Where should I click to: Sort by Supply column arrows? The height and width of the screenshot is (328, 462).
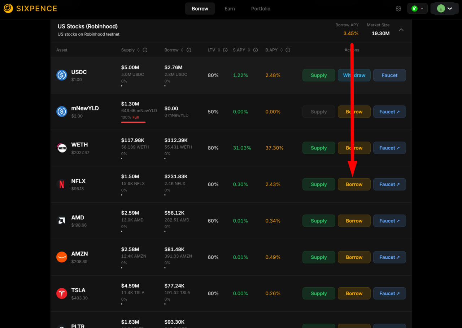pos(138,50)
